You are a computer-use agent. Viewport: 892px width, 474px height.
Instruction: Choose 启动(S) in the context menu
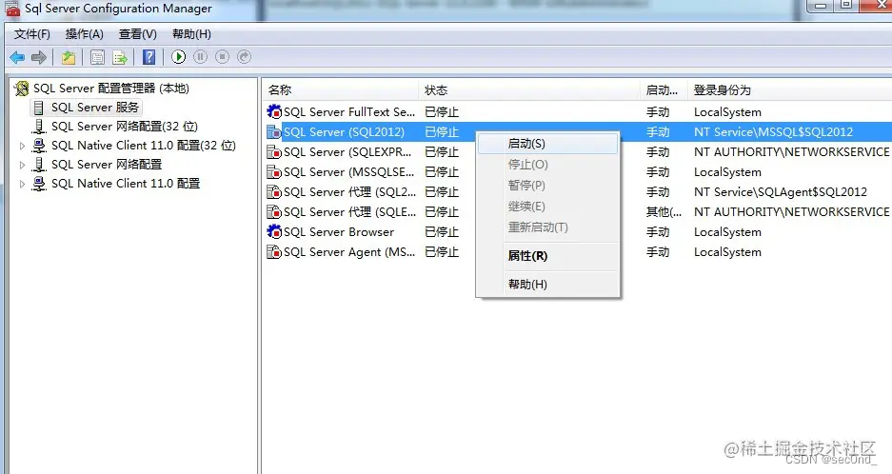click(x=547, y=144)
